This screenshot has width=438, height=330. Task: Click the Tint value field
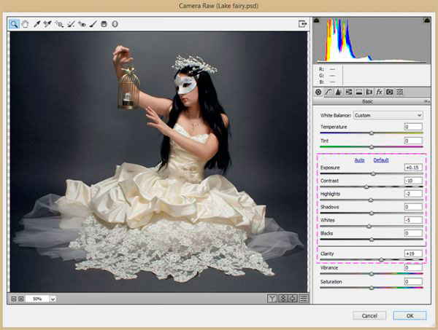pyautogui.click(x=413, y=141)
